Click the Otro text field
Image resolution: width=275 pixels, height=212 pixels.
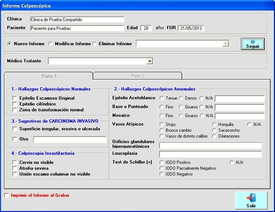click(70, 140)
